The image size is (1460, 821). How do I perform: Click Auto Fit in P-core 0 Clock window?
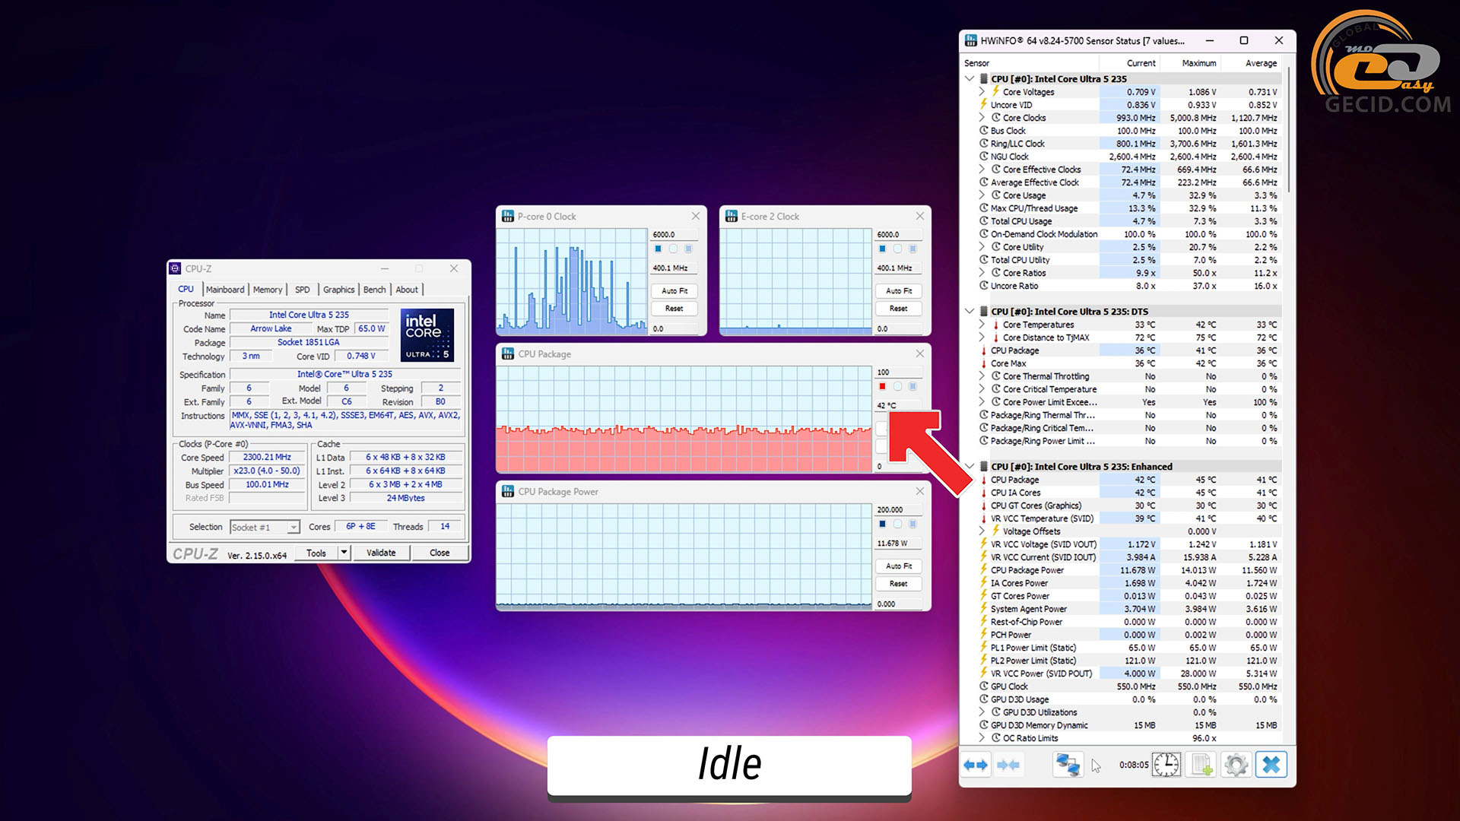point(674,291)
